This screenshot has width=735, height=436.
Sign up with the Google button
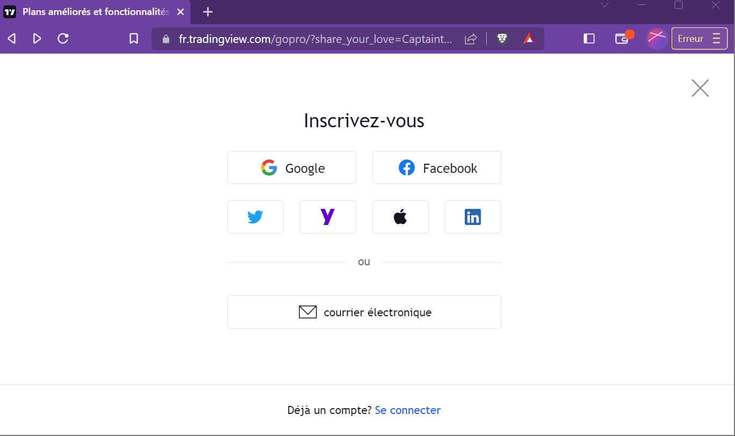(292, 168)
